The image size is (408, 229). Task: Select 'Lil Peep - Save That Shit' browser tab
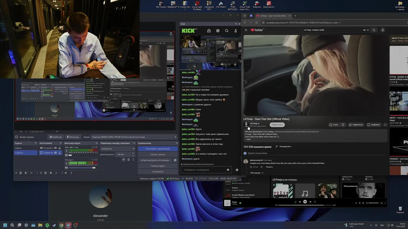coord(273,16)
